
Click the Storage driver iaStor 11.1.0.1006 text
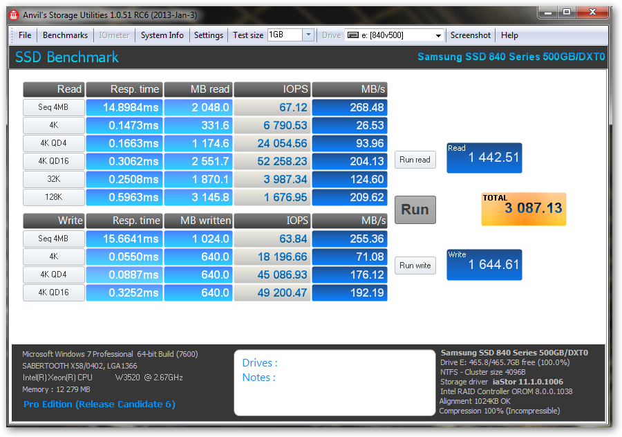click(x=502, y=382)
